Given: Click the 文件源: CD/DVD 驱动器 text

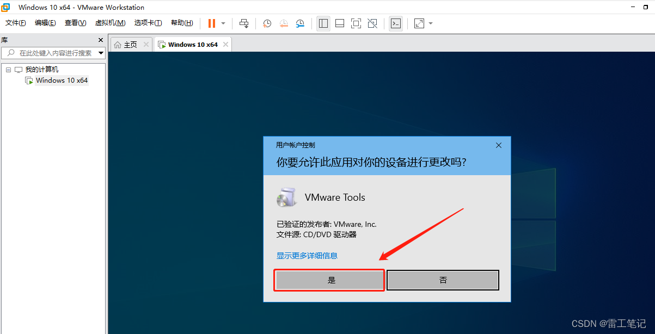Looking at the screenshot, I should tap(316, 235).
